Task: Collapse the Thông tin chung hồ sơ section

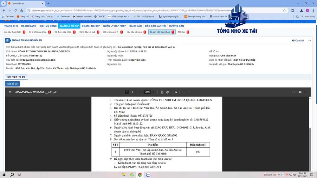Action: pos(310,40)
